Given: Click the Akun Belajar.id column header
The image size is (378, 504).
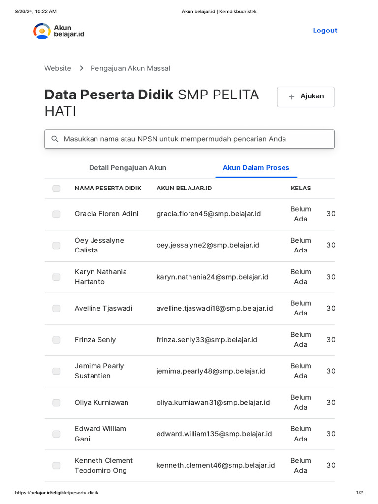Looking at the screenshot, I should click(x=184, y=188).
